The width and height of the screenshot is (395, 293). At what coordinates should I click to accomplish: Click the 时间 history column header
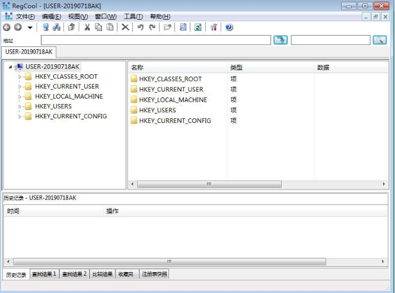coord(54,211)
